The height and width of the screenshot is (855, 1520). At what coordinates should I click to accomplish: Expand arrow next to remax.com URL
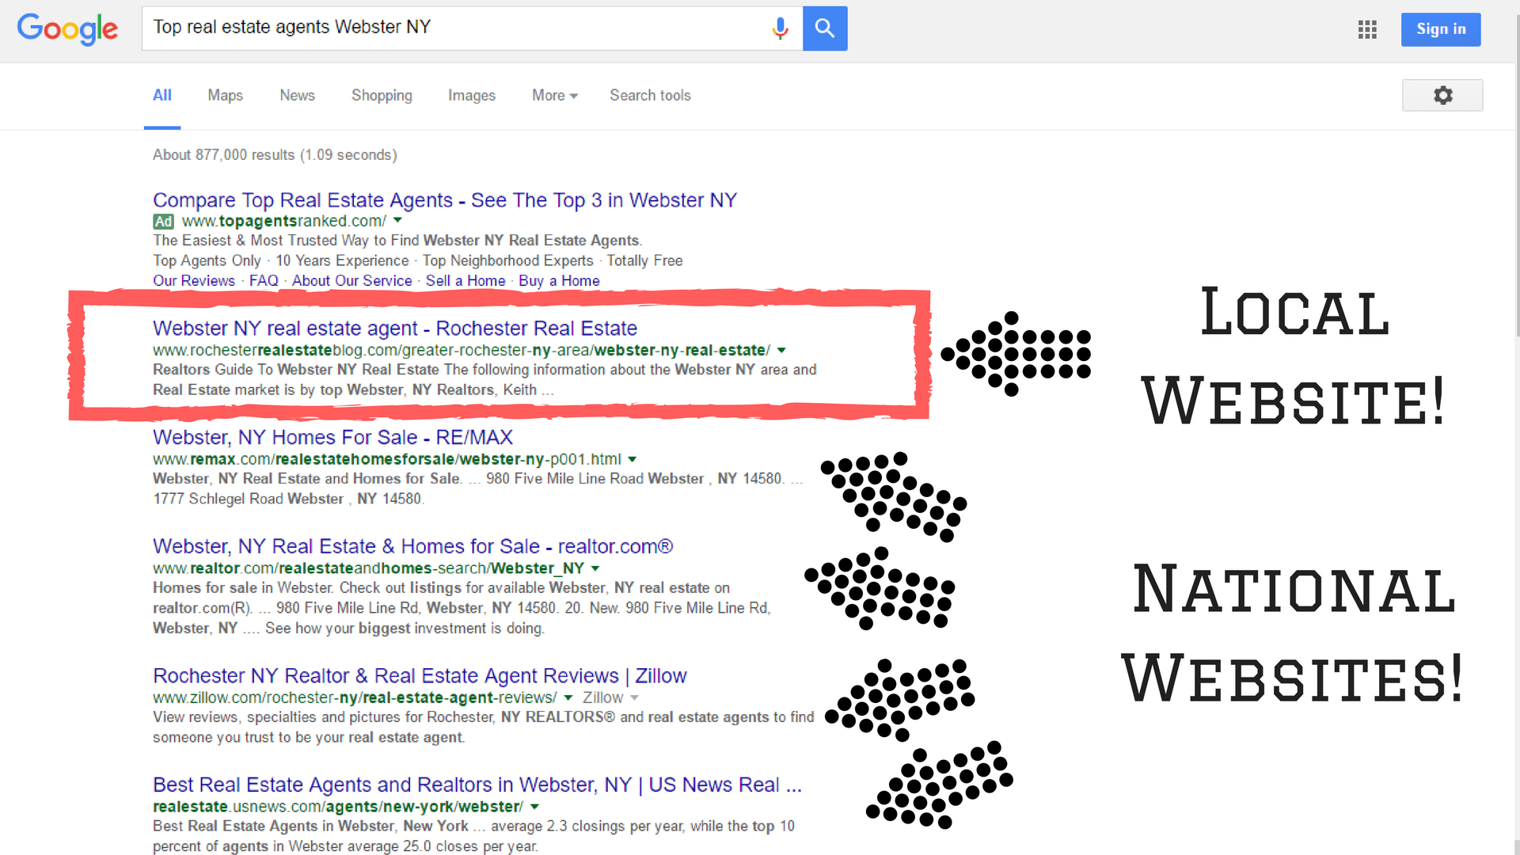pos(633,459)
